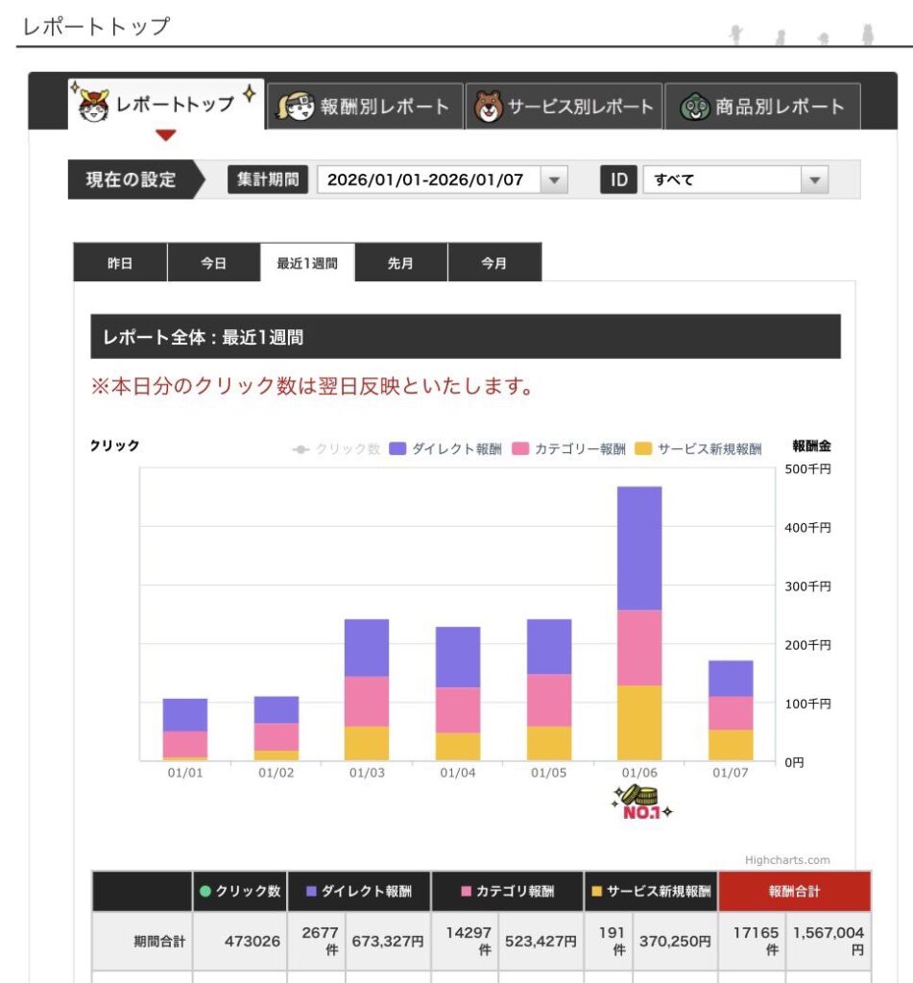Click the tall 01/06 purple bar segment
This screenshot has width=913, height=983.
[x=639, y=547]
